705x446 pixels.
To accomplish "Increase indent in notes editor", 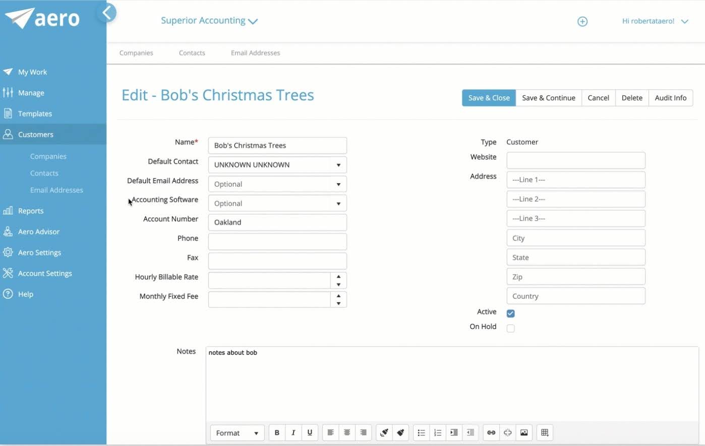I will point(454,432).
